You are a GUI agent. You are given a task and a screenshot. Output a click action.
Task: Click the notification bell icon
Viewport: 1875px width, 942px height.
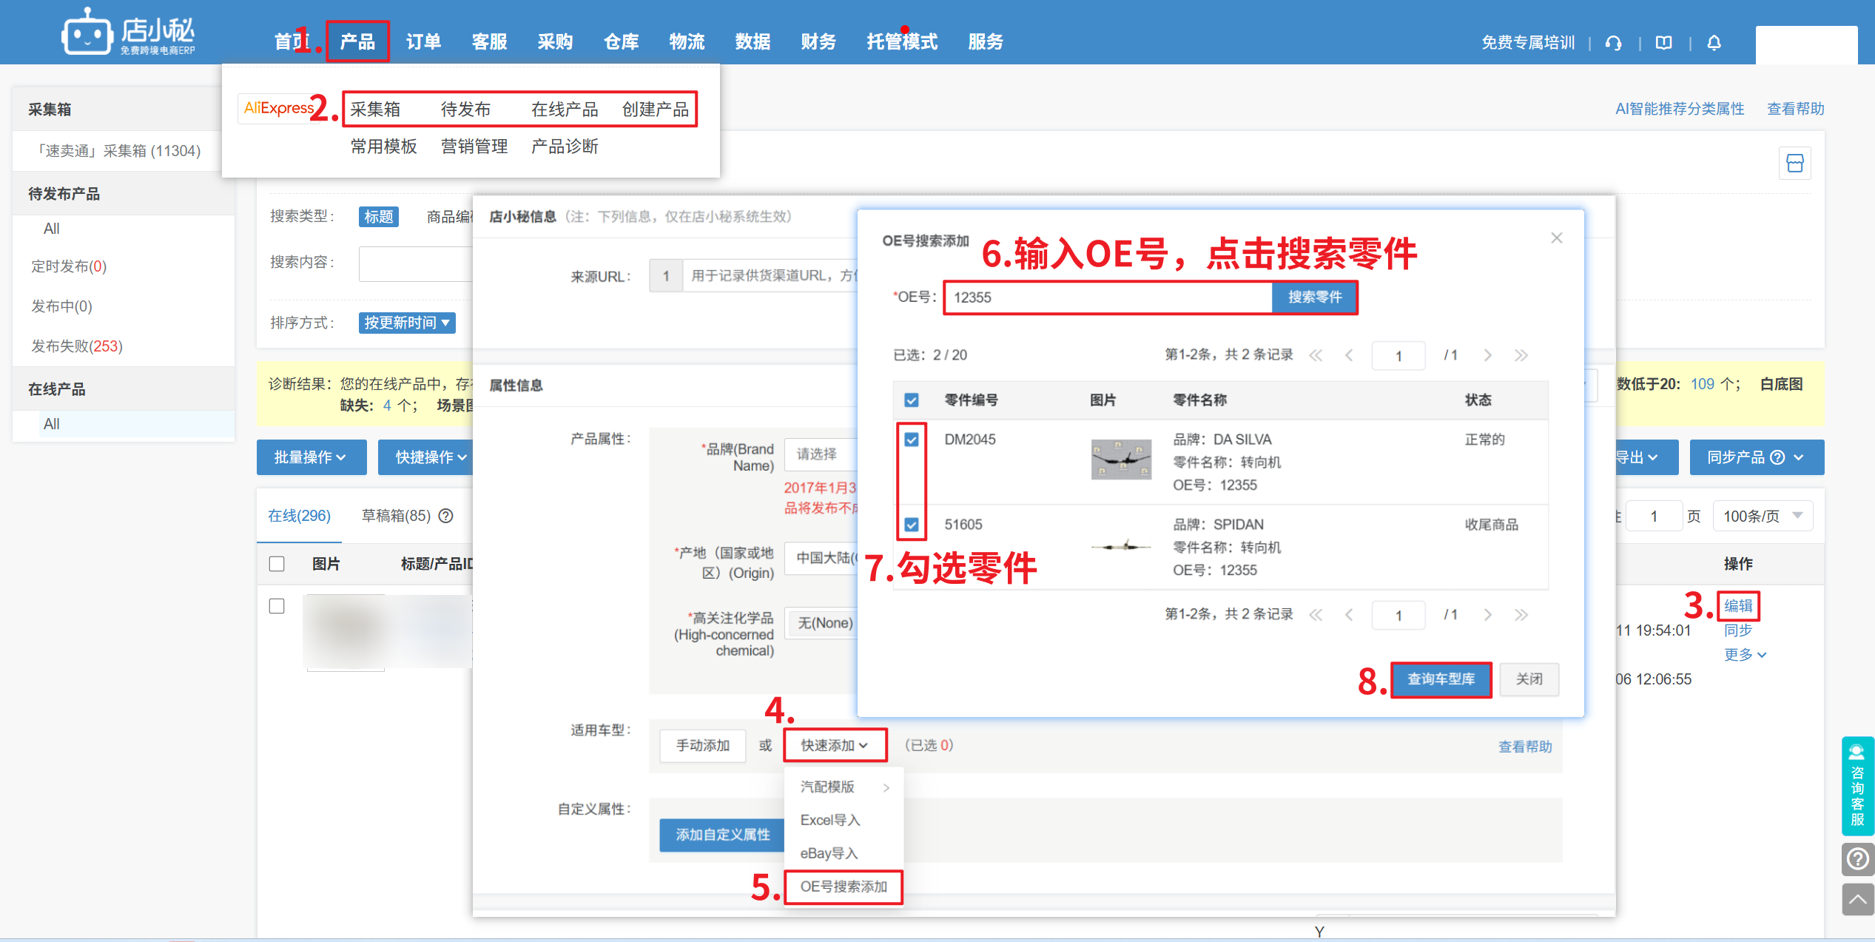(1714, 43)
